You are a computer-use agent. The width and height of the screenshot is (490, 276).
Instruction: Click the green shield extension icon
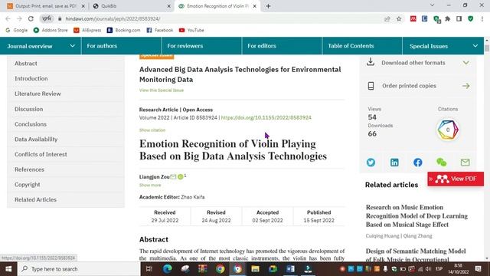471,18
